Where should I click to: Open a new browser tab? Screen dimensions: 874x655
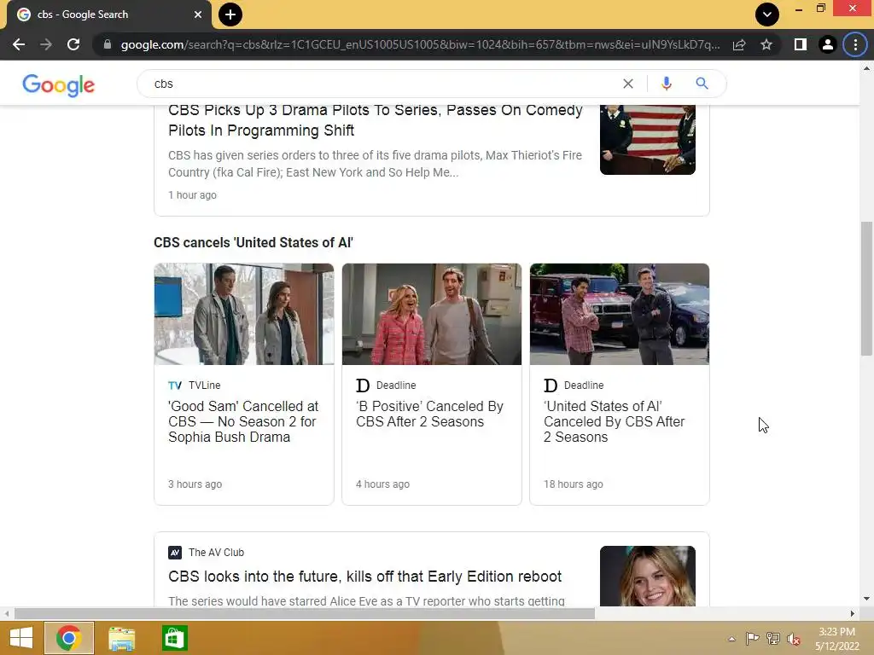coord(230,14)
